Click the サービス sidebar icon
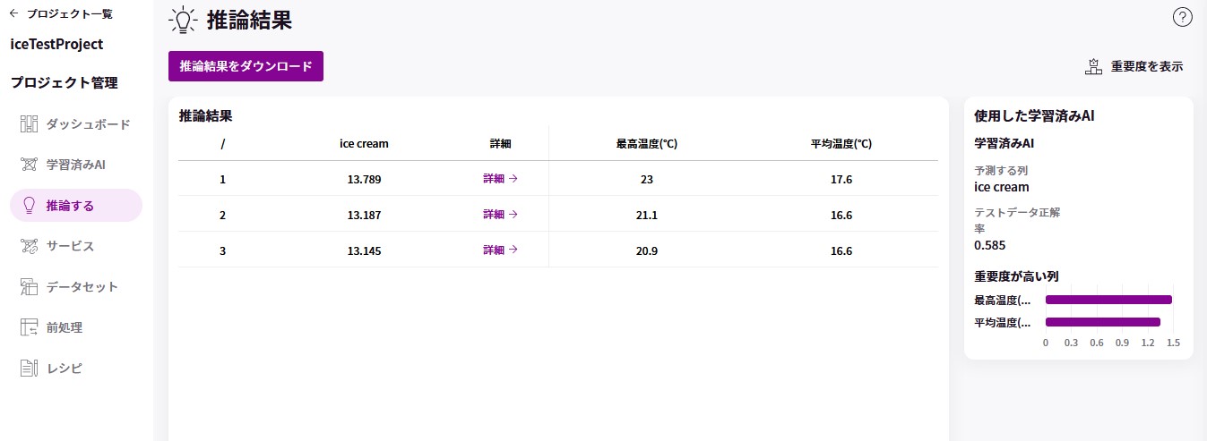Image resolution: width=1207 pixels, height=441 pixels. 29,246
